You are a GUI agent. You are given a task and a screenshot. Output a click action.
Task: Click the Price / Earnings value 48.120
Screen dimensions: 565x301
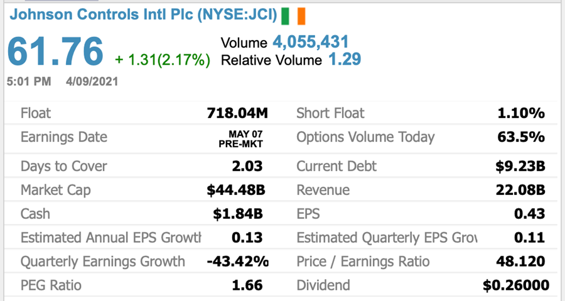coord(520,261)
